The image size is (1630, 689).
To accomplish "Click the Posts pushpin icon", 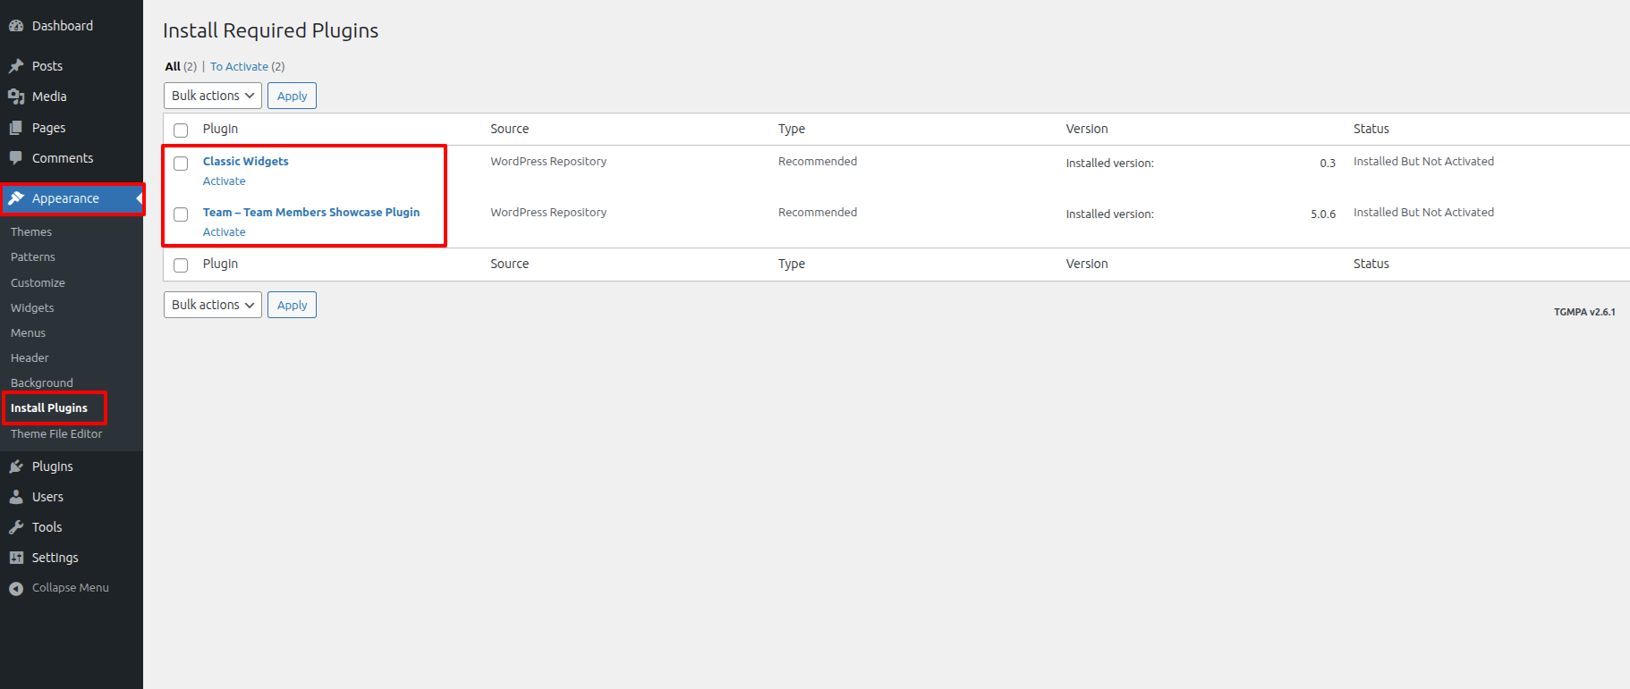I will click(x=16, y=66).
